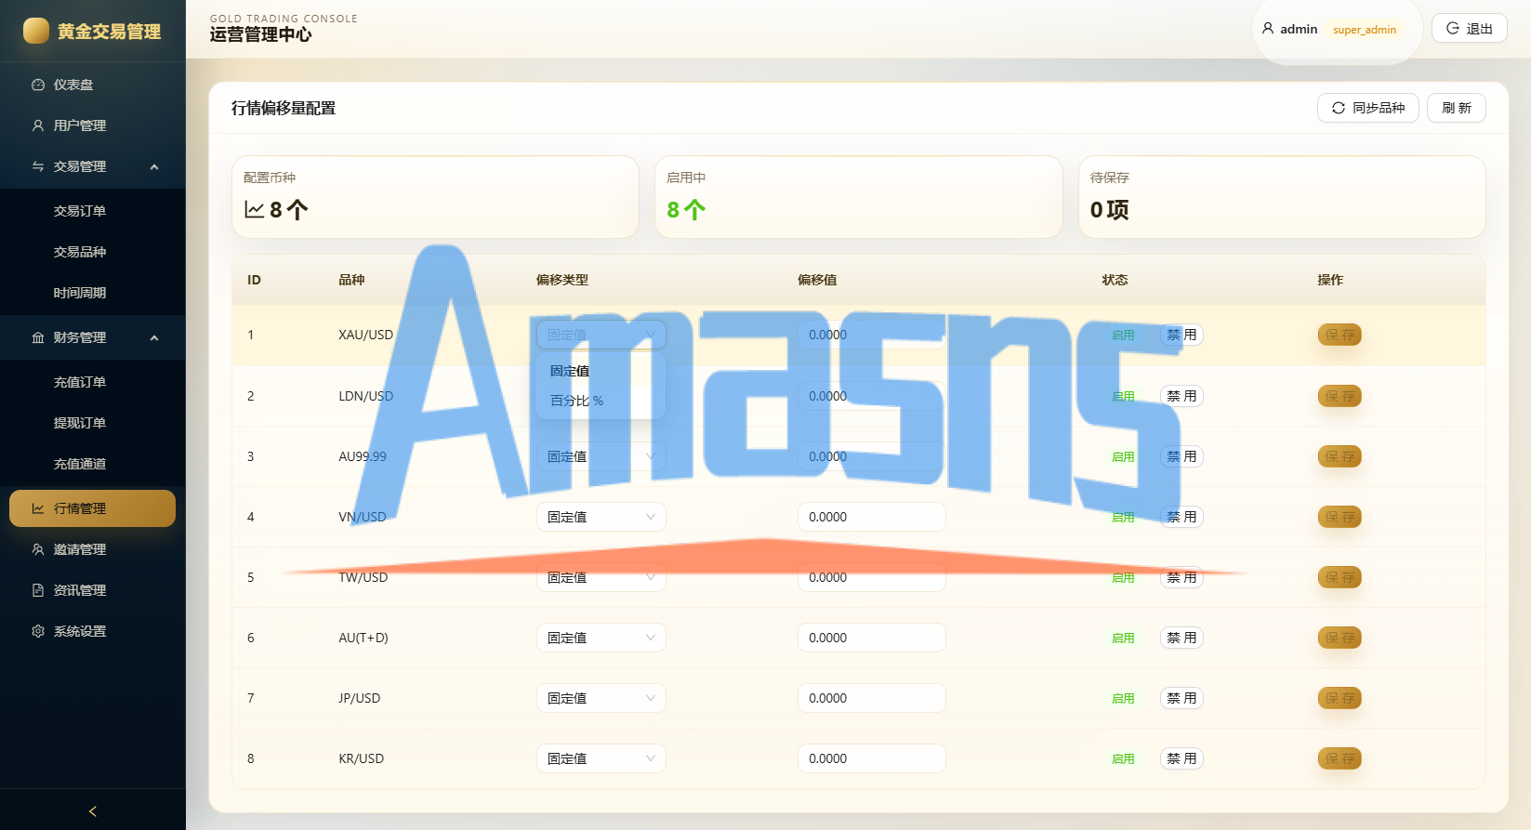Save the LDN/USD row with 保存
The width and height of the screenshot is (1531, 830).
click(1340, 396)
